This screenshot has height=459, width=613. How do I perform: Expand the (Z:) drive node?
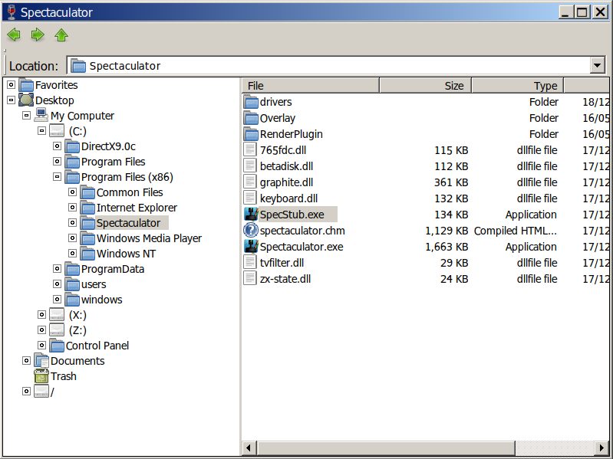[x=41, y=330]
